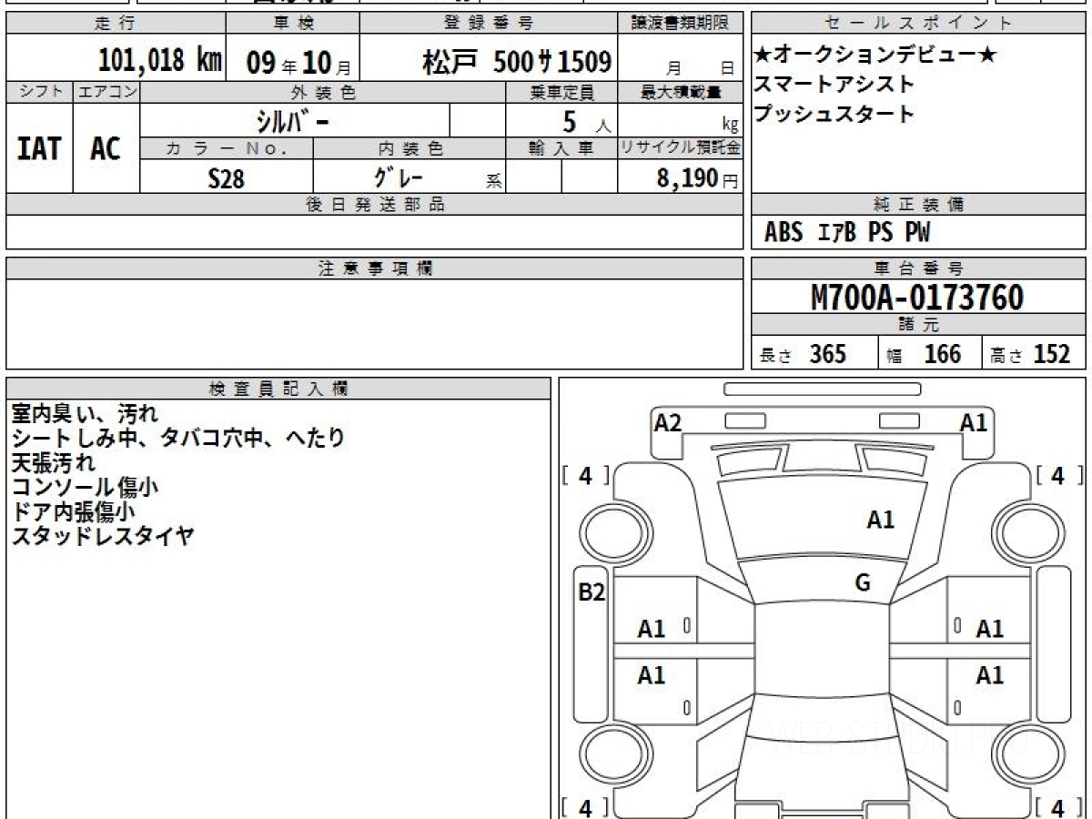Viewport: 1092px width, 819px height.
Task: Select inspector note コンソール傷小
Action: 86,487
